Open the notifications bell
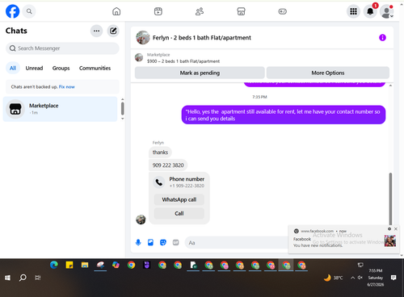This screenshot has width=404, height=297. (x=370, y=11)
